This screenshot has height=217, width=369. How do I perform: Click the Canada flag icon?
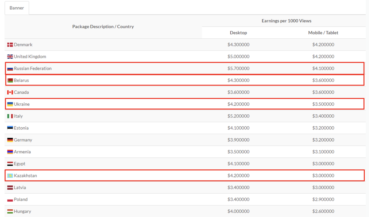(10, 93)
